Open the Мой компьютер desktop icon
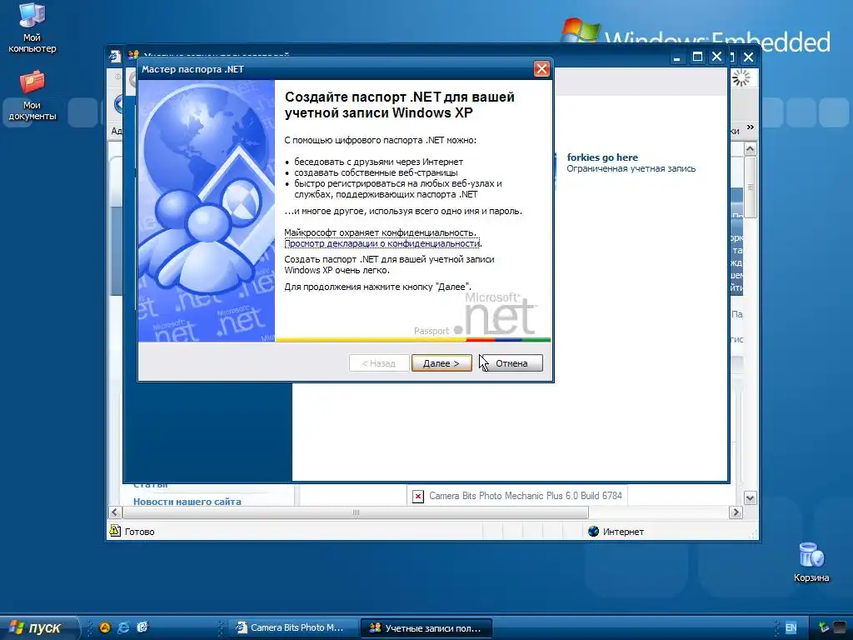Viewport: 853px width, 640px height. 32,27
